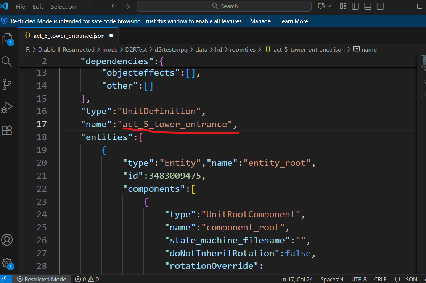Click "objecteffects" key on line 13

point(141,73)
